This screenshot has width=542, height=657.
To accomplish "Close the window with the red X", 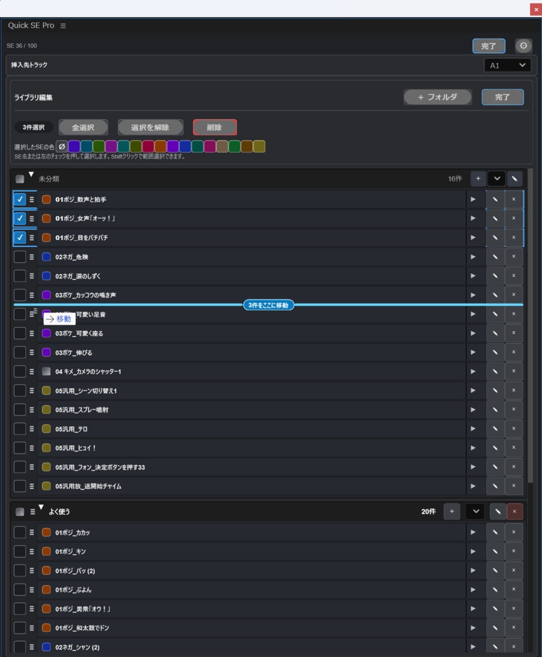I will click(x=536, y=9).
